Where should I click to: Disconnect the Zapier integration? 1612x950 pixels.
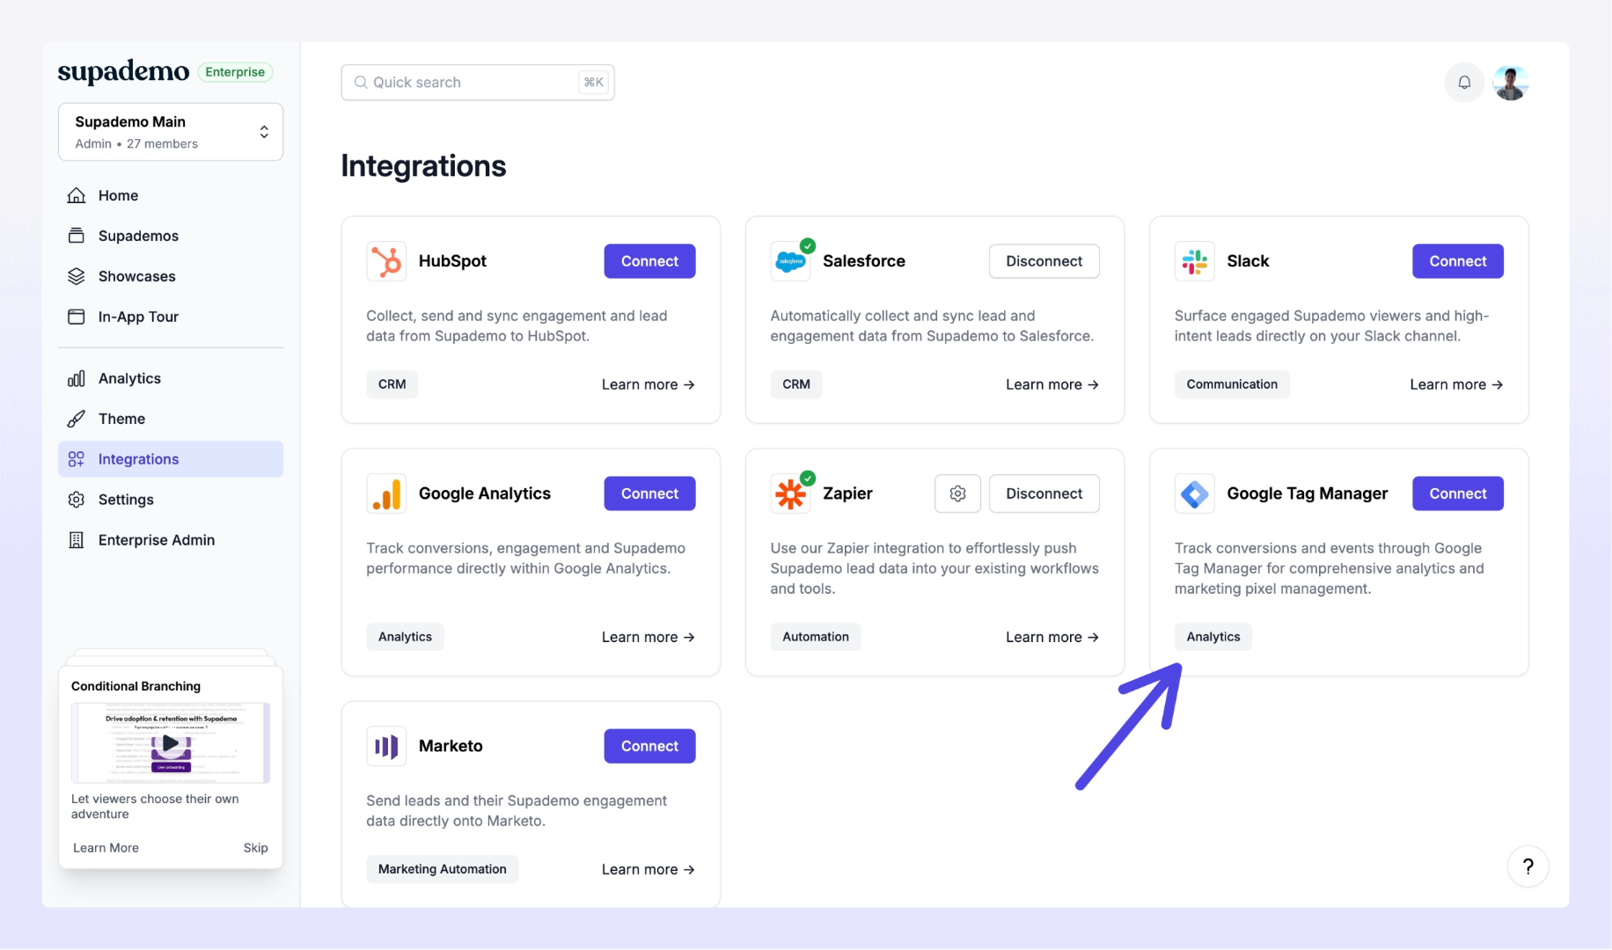point(1044,493)
